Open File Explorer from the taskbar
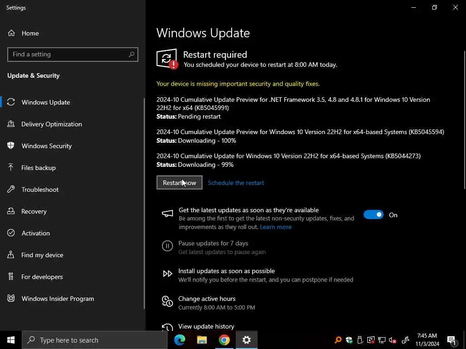 (202, 340)
